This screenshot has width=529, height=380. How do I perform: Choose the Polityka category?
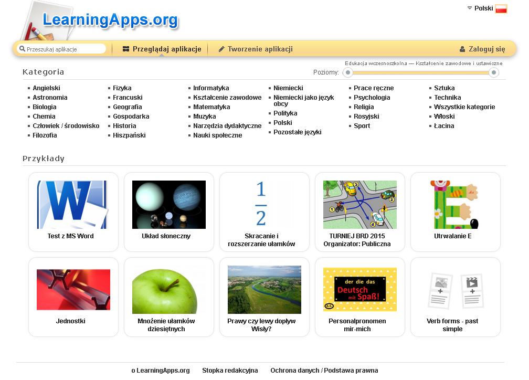[x=285, y=113]
